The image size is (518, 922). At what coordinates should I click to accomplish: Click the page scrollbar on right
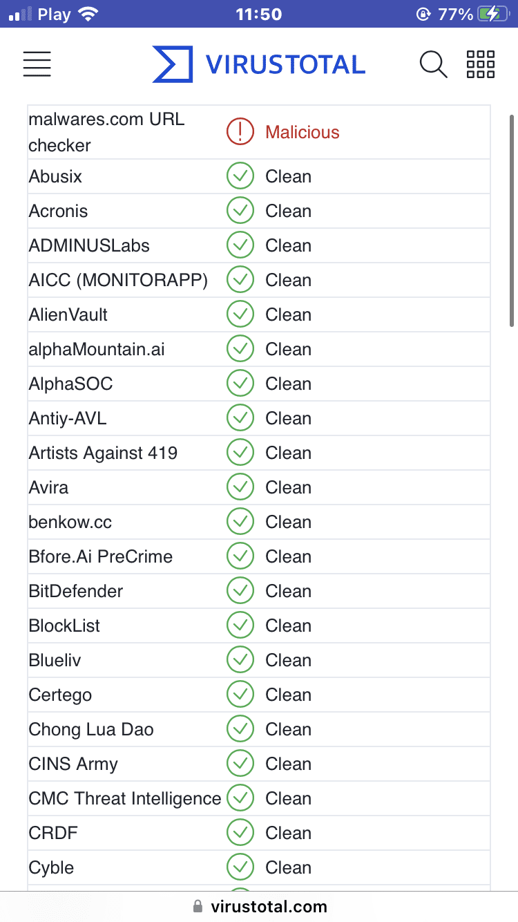click(x=511, y=221)
